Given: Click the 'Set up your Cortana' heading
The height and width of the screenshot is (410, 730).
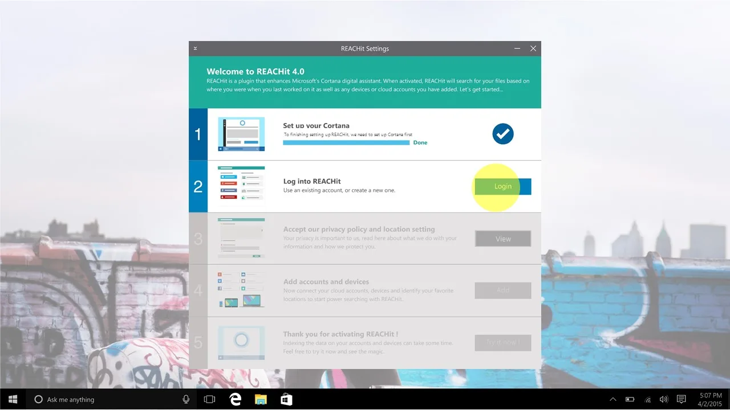Looking at the screenshot, I should point(317,126).
